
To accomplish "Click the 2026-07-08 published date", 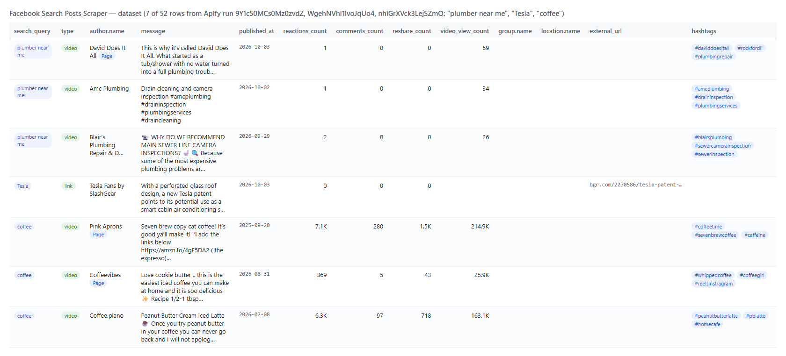I will click(255, 315).
